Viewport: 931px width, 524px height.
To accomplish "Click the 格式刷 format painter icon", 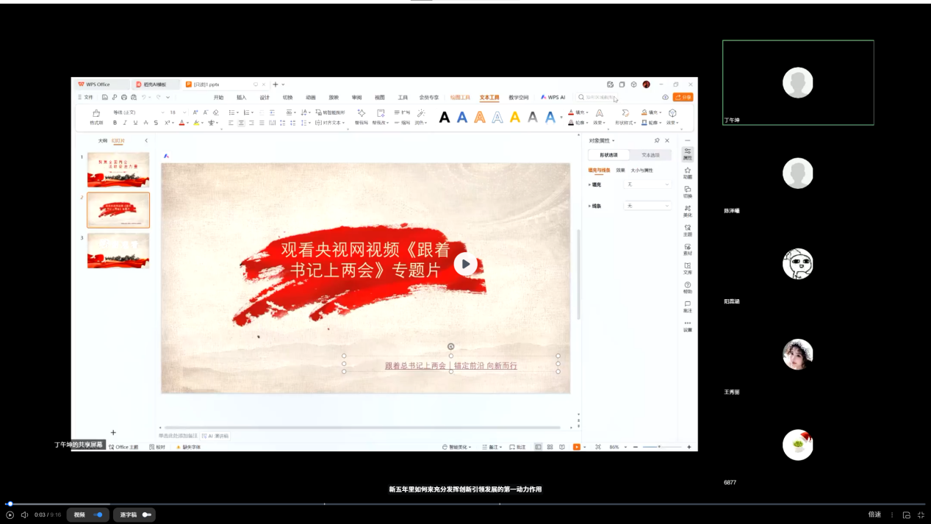I will coord(96,116).
